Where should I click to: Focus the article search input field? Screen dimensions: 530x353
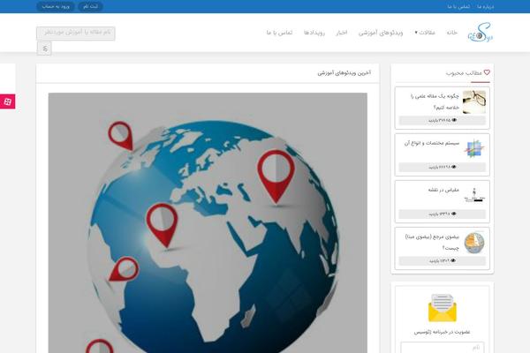tap(76, 34)
